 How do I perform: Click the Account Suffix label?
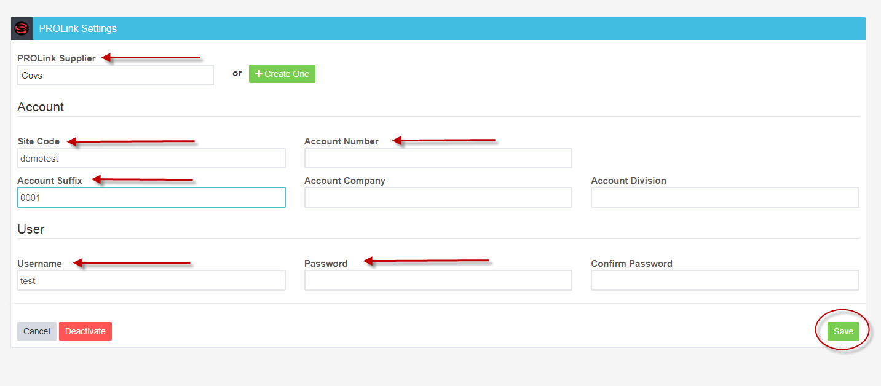(x=50, y=181)
